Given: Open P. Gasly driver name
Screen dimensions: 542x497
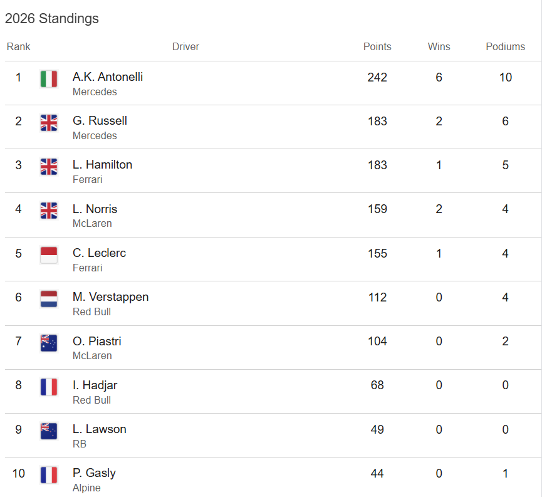Looking at the screenshot, I should tap(94, 473).
